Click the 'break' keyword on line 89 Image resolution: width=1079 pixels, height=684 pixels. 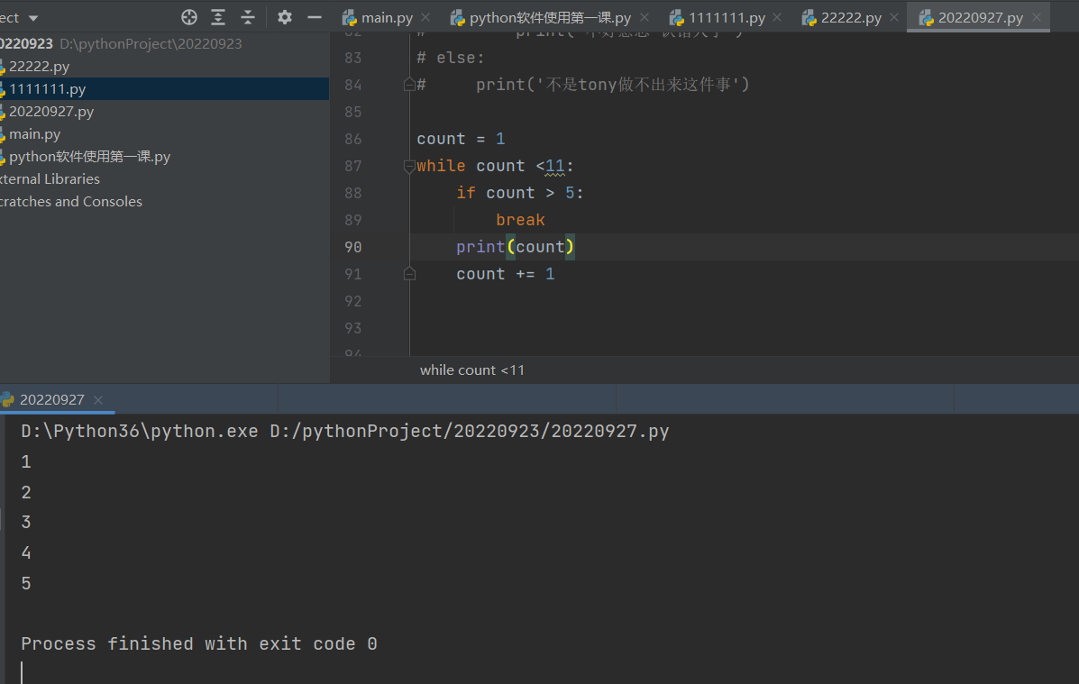point(520,220)
